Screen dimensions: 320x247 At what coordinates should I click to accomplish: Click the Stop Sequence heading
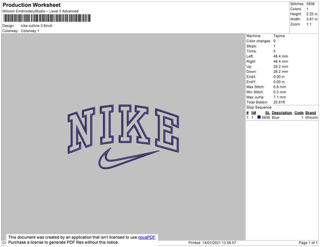coord(259,108)
